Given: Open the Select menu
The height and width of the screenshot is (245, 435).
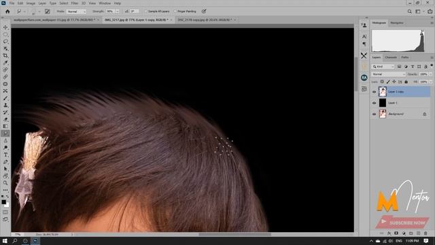Looking at the screenshot, I should pyautogui.click(x=63, y=3).
